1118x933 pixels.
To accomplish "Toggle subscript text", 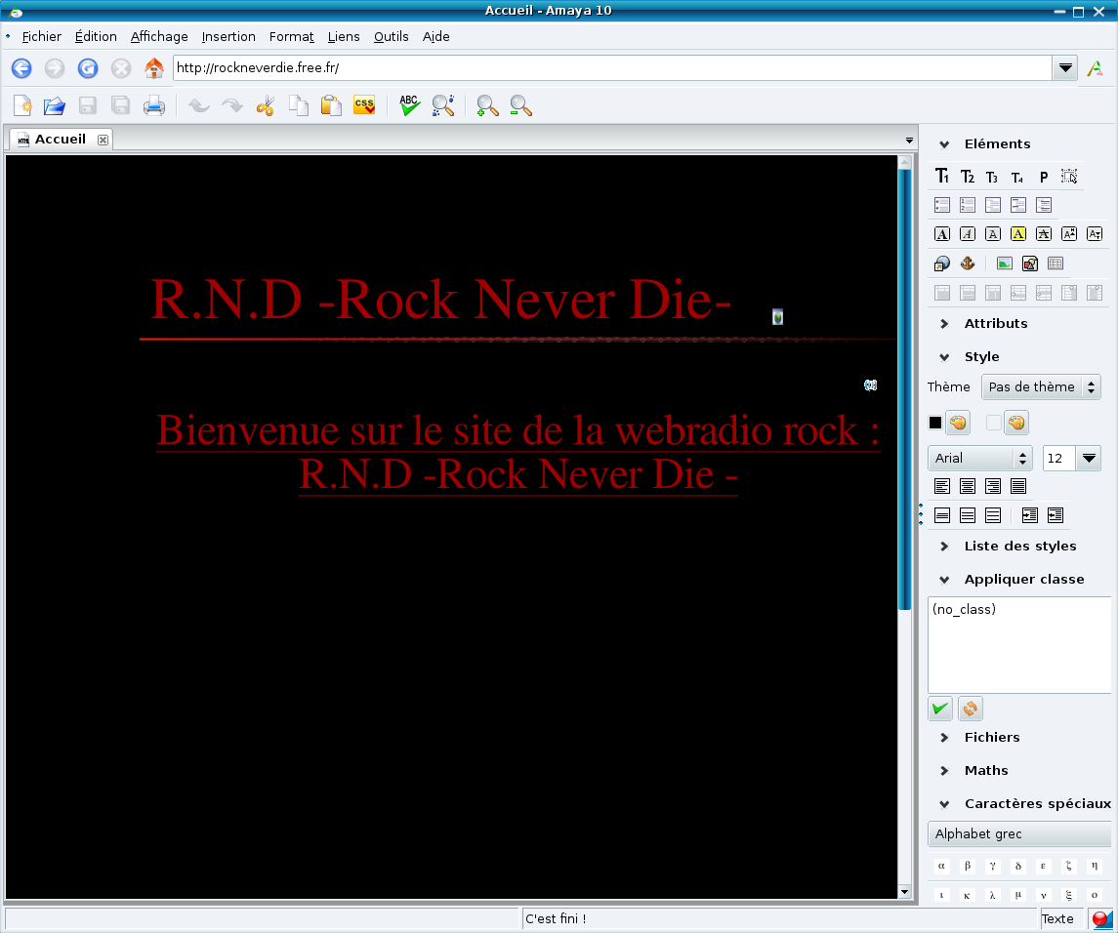I will [x=1095, y=234].
